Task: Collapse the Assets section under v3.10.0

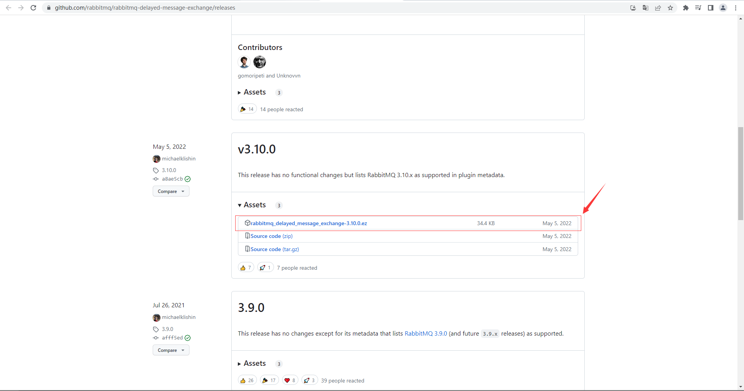Action: [x=252, y=205]
